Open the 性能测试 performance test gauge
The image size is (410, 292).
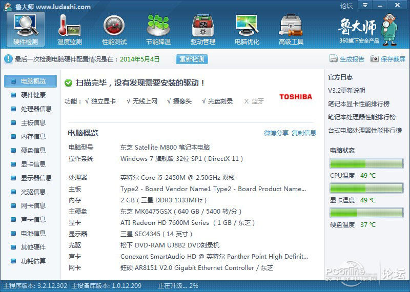pos(114,30)
